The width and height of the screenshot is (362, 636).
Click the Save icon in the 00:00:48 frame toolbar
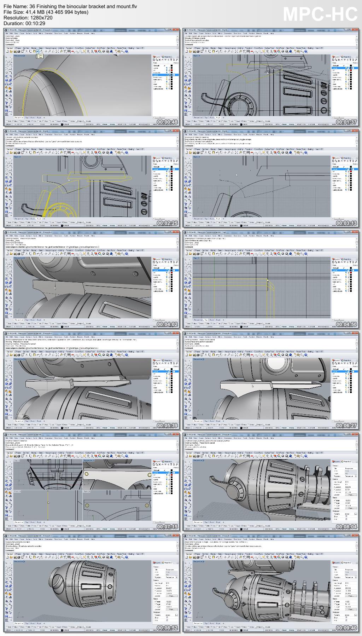pos(14,51)
